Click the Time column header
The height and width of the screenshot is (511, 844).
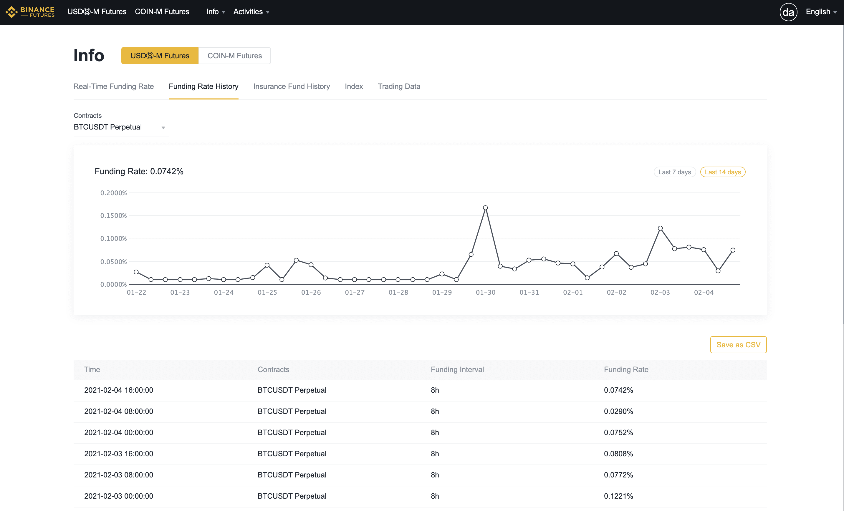92,369
